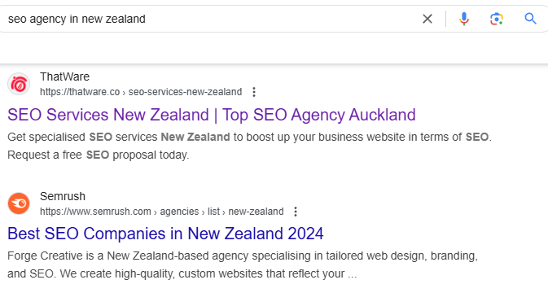
Task: Open Google Lens image search icon
Action: [496, 19]
